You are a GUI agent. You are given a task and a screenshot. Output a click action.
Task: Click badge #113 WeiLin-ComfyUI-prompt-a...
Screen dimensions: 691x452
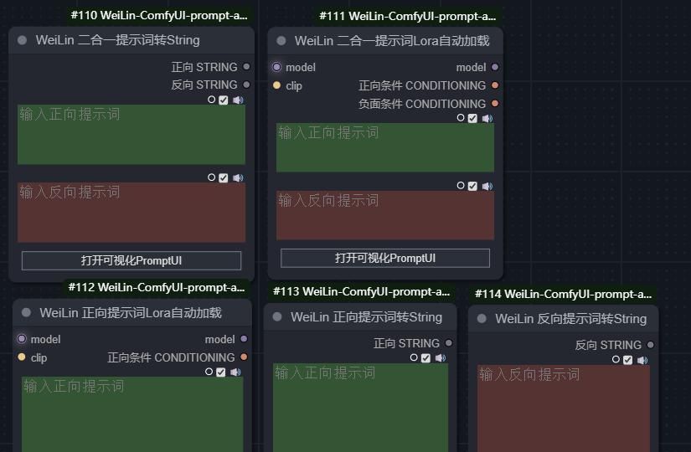click(x=361, y=291)
